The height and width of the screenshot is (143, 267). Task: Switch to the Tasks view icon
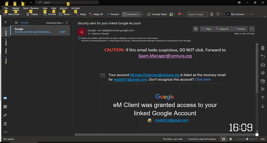(5, 124)
